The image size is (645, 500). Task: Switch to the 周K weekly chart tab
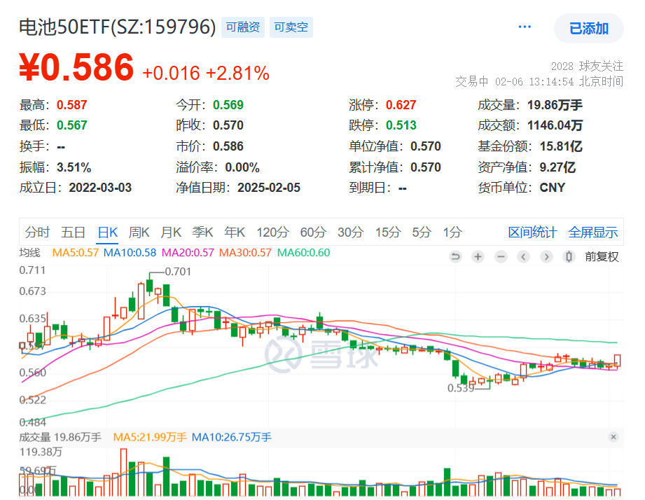[139, 232]
